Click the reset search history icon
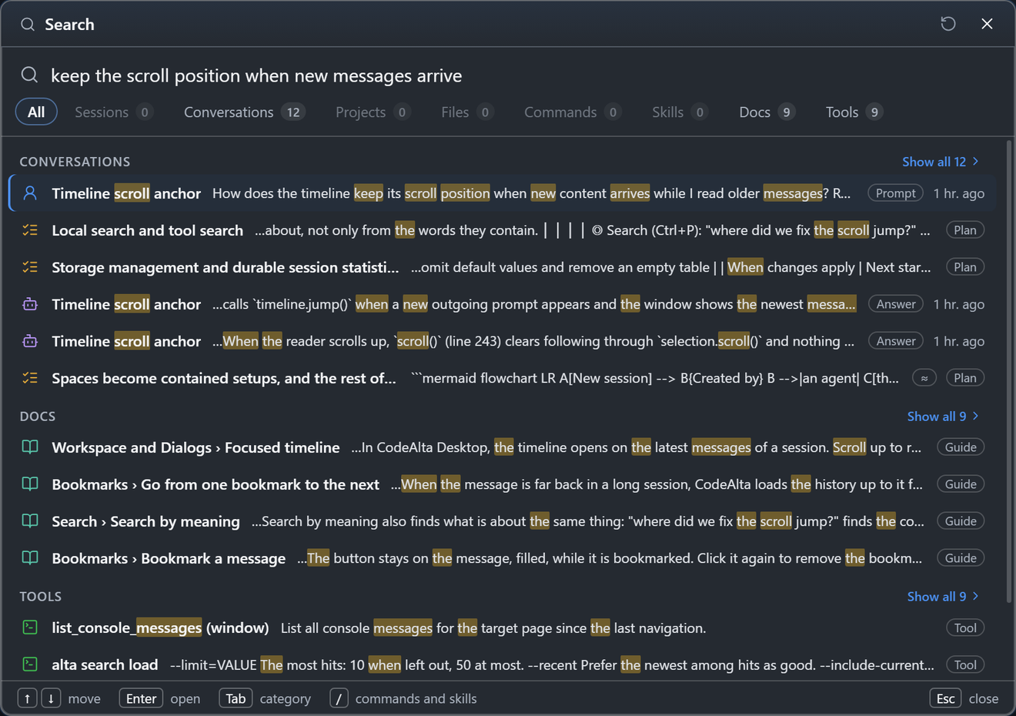 pos(948,24)
